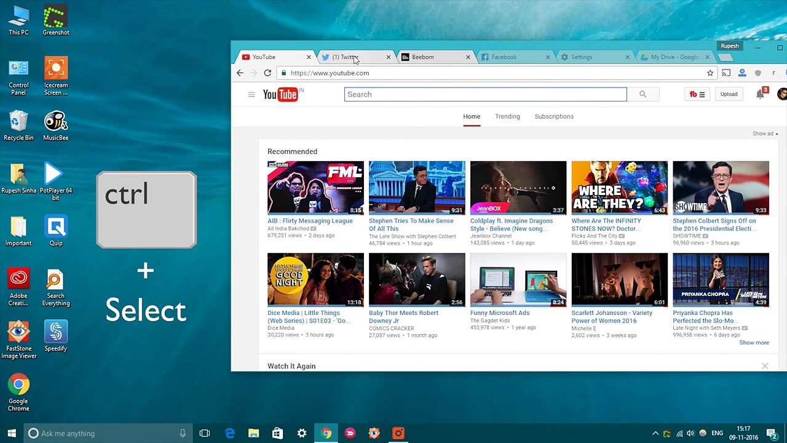This screenshot has height=443, width=787.
Task: Open the Jeanbox Channel link
Action: 491,236
